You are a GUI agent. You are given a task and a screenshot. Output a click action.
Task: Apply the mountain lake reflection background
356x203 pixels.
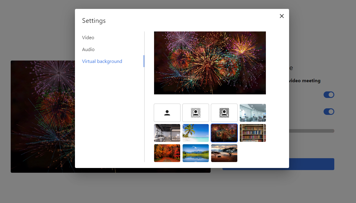[x=195, y=153]
